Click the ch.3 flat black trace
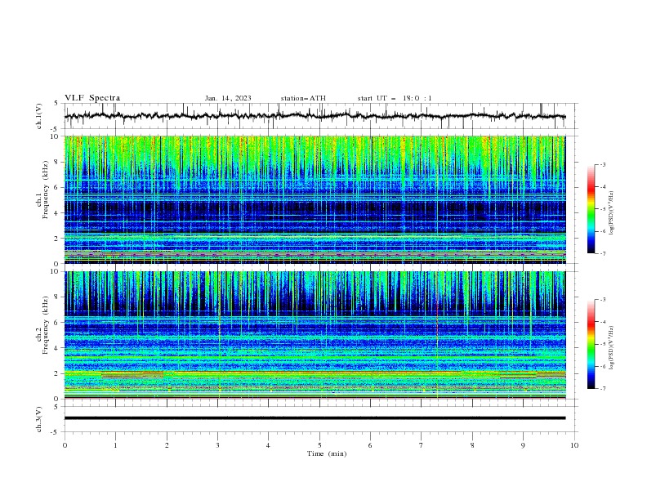The image size is (647, 500). click(315, 418)
